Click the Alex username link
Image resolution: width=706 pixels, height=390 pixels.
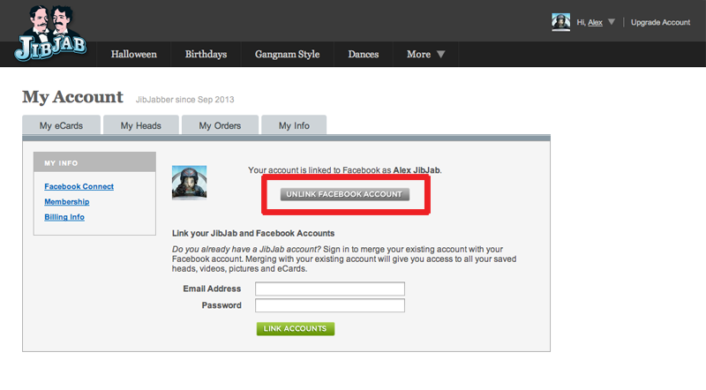[595, 22]
